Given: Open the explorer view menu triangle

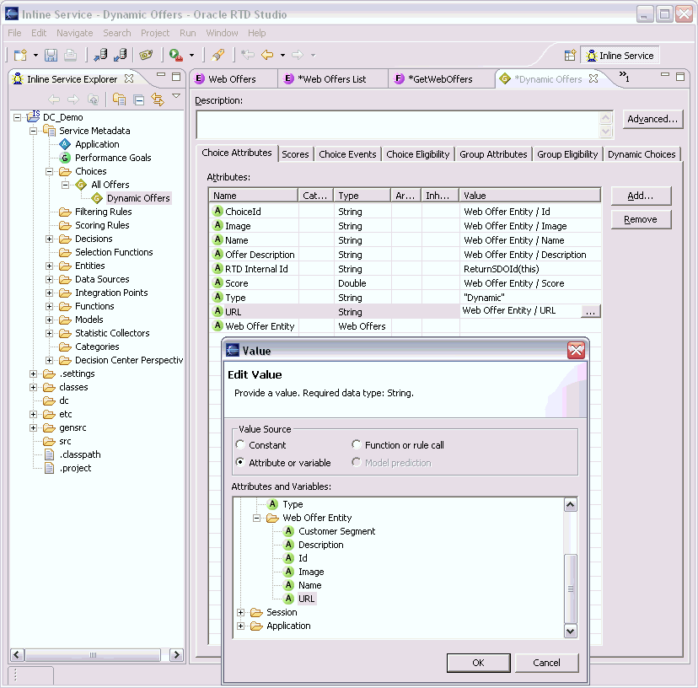Looking at the screenshot, I should [x=176, y=96].
